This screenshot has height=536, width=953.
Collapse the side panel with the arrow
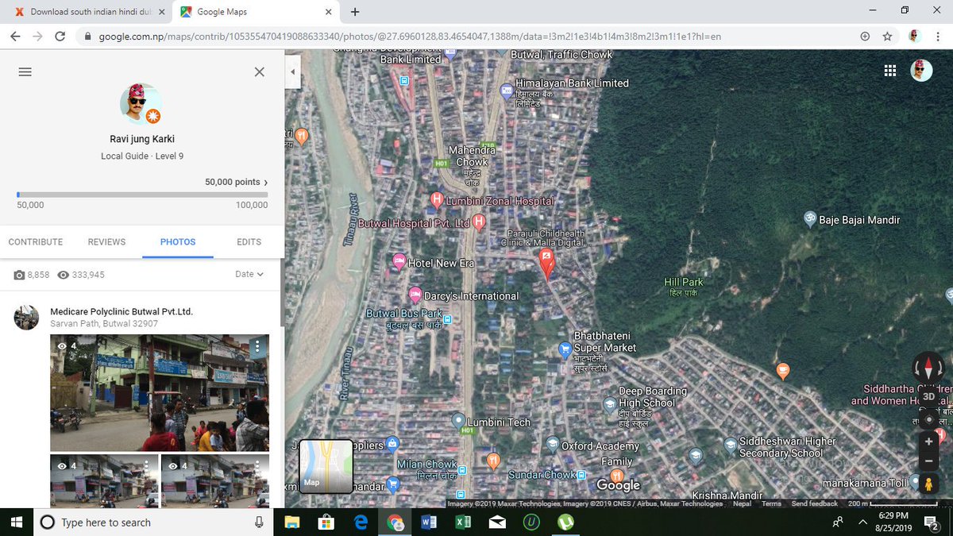click(293, 71)
